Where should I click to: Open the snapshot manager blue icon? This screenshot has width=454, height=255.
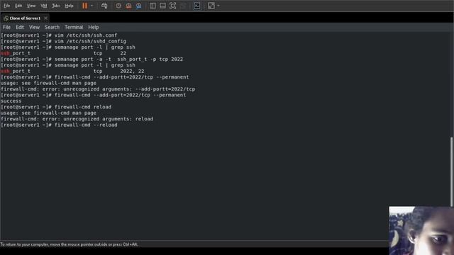coord(139,6)
